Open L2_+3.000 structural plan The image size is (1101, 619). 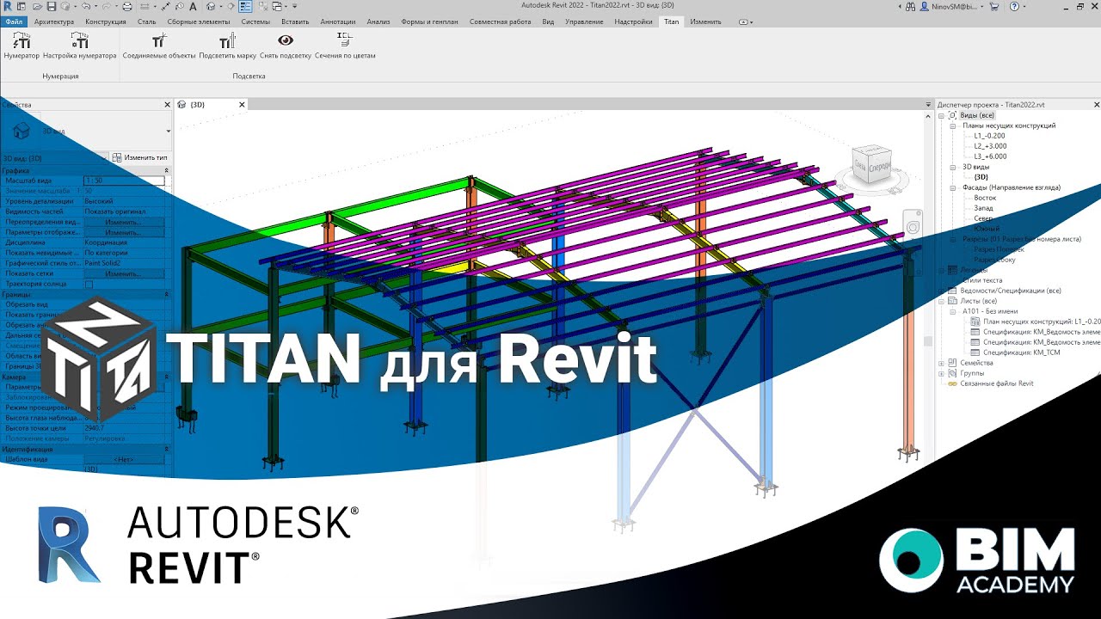[x=990, y=146]
